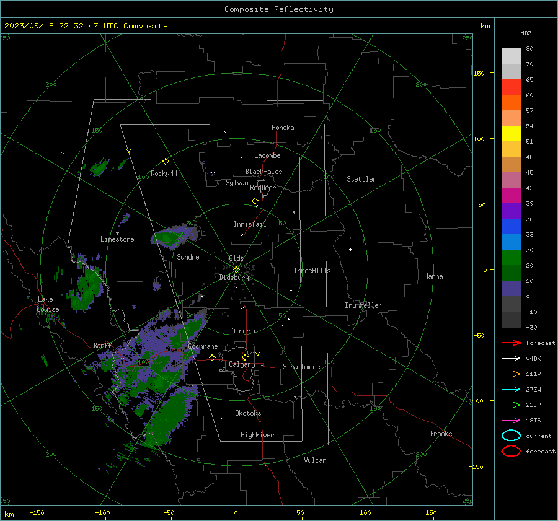Click the cyan 27ZW arrow icon

511,390
